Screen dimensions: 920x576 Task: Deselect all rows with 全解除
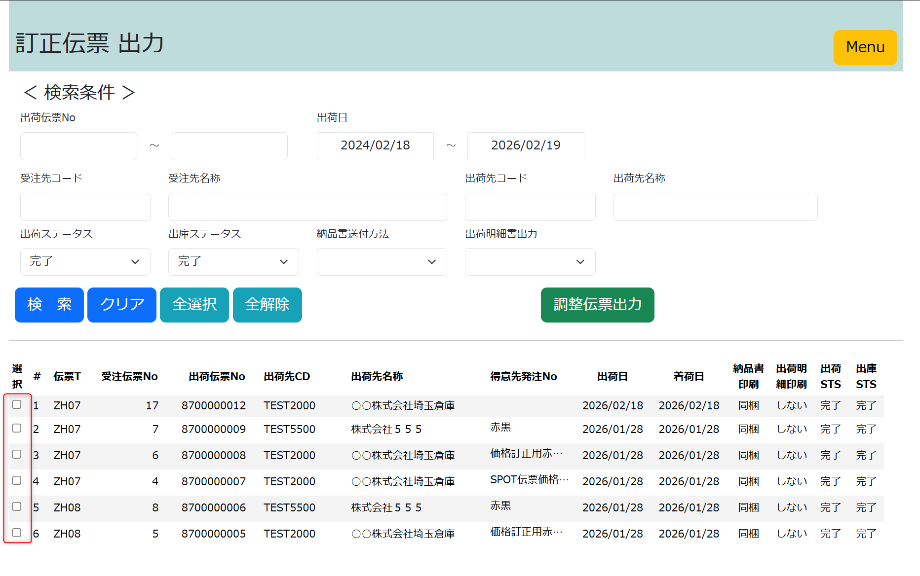pos(267,305)
